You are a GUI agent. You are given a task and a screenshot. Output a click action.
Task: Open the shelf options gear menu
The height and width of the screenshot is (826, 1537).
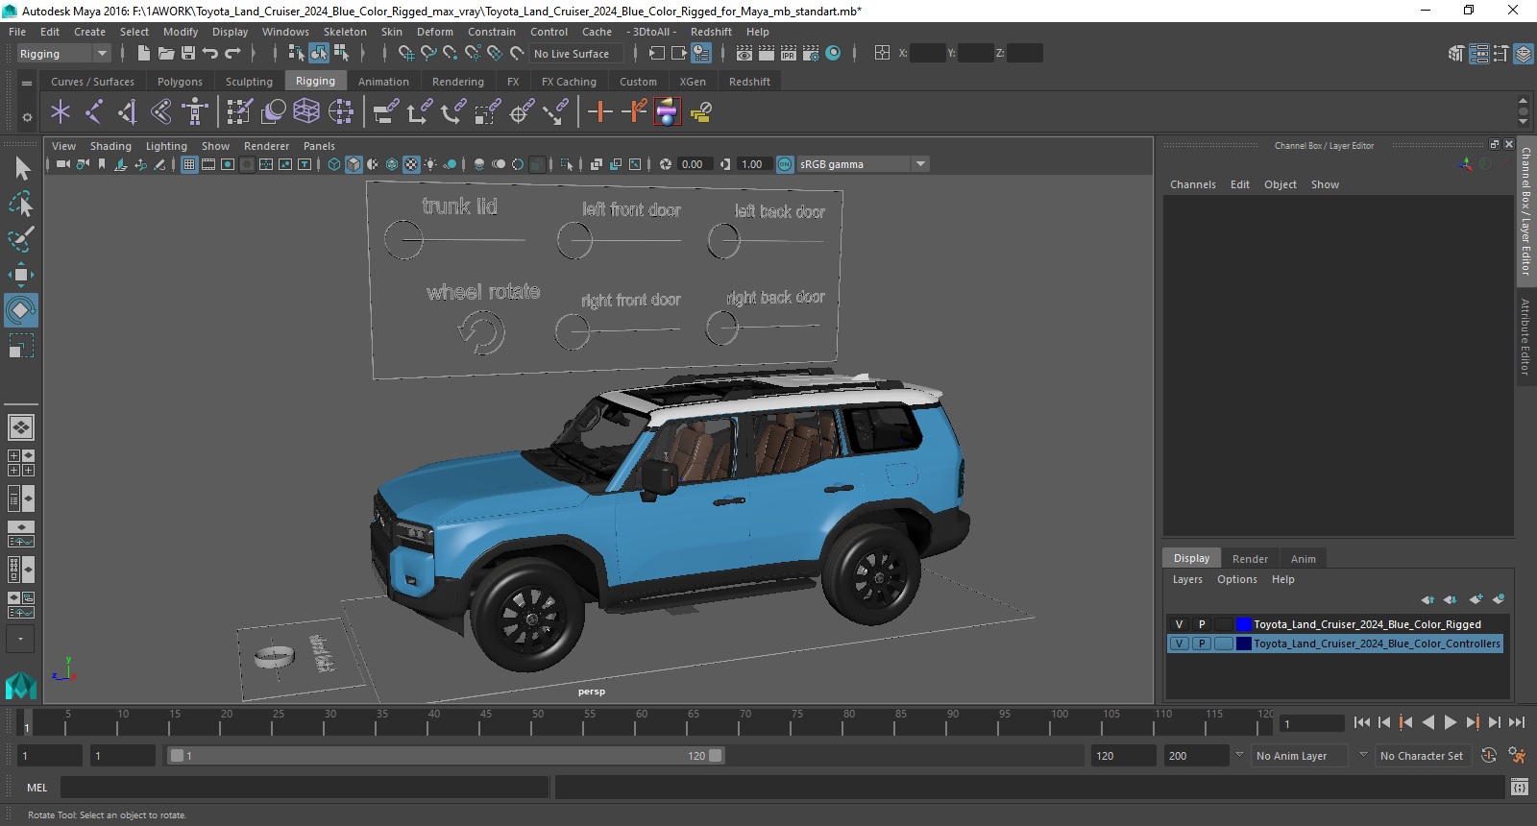point(27,117)
